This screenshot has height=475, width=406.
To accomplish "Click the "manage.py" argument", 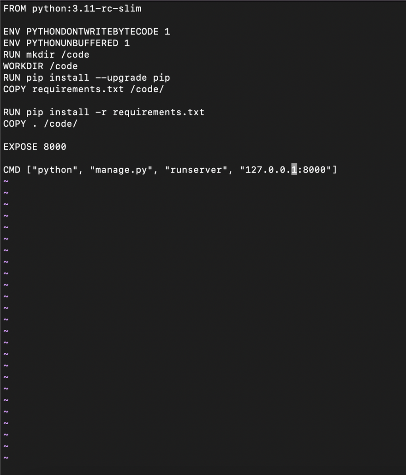I will point(121,170).
